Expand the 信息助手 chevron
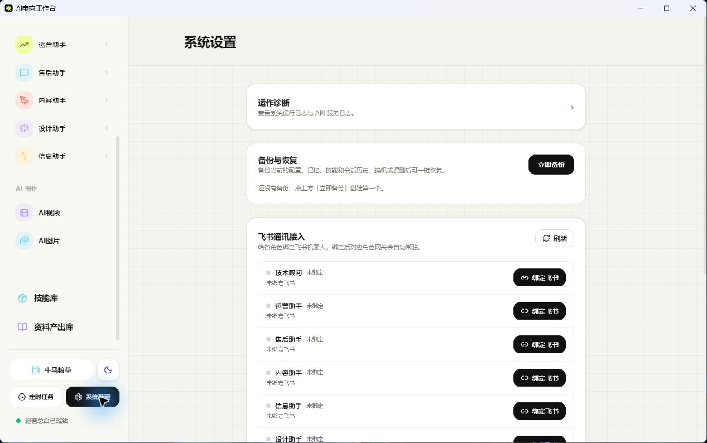The width and height of the screenshot is (707, 443). click(x=107, y=156)
